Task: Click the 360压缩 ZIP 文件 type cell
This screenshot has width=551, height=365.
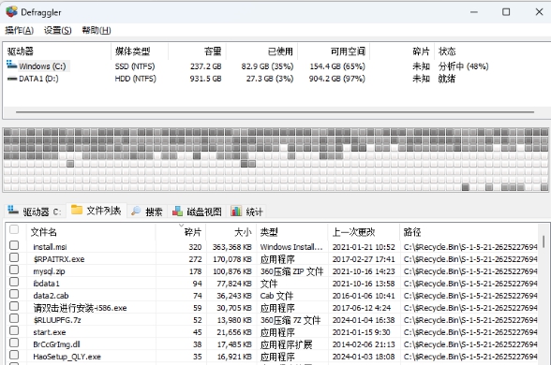Action: (x=291, y=271)
